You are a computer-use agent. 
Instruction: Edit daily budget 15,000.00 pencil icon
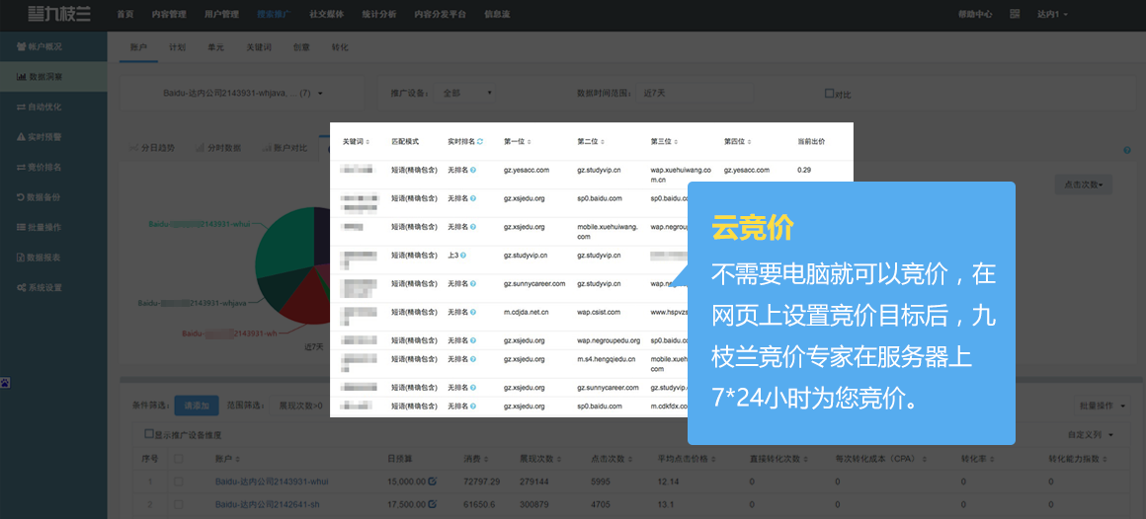tap(432, 482)
